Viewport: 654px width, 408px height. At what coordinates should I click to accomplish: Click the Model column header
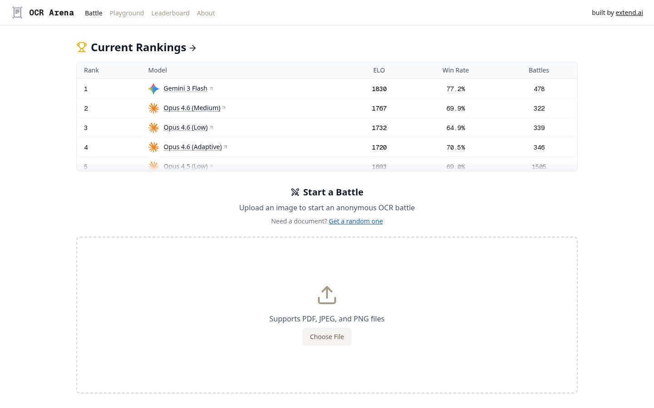click(158, 70)
